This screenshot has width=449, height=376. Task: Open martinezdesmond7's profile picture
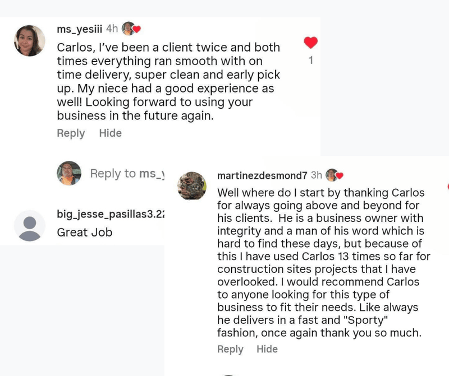tap(192, 185)
